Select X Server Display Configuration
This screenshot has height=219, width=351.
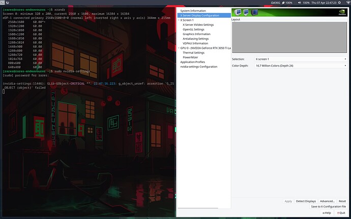(x=204, y=15)
